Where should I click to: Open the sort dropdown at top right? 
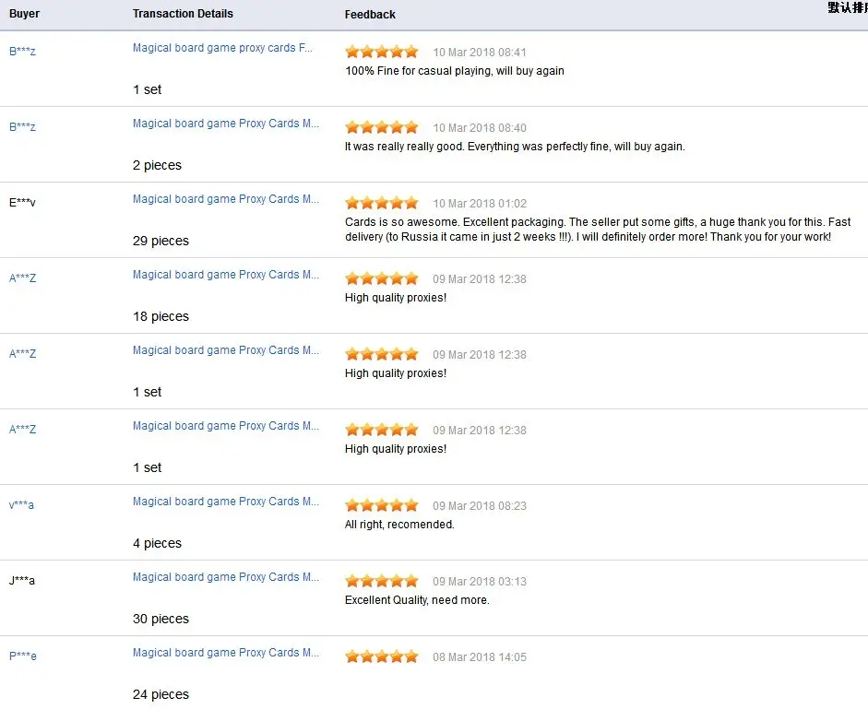(x=848, y=7)
